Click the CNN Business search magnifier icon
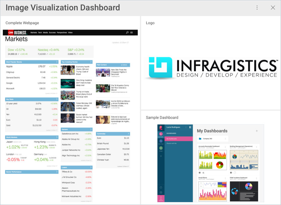The height and width of the screenshot is (205, 281). click(x=127, y=32)
